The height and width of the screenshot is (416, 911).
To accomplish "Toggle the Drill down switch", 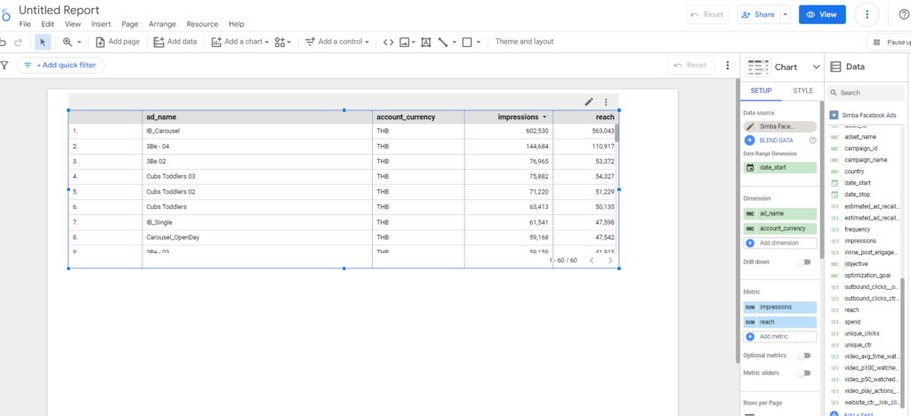I will pyautogui.click(x=804, y=262).
